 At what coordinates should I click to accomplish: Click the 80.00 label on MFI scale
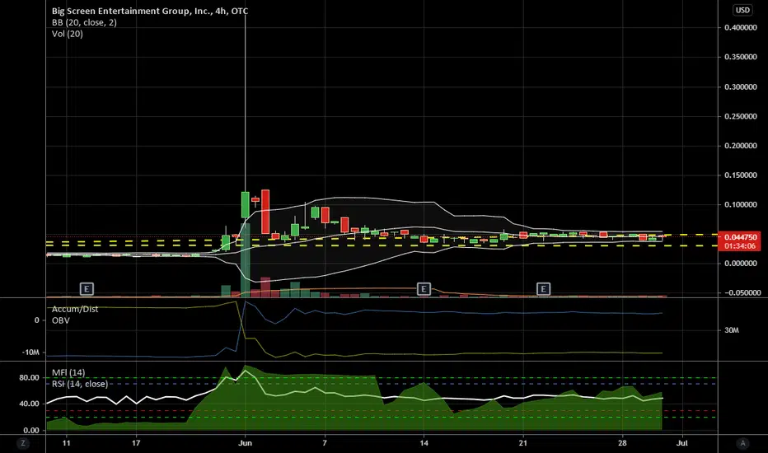point(30,377)
